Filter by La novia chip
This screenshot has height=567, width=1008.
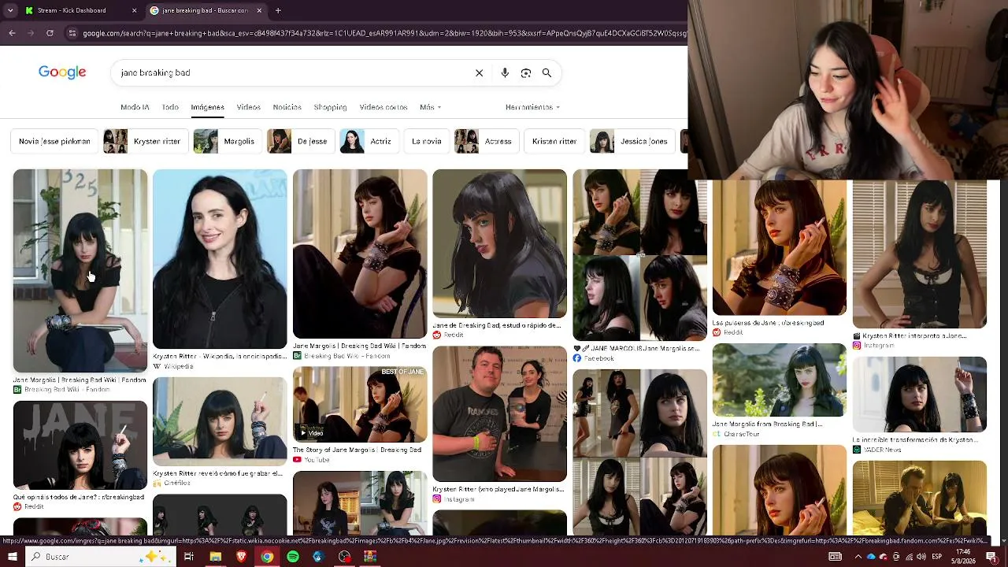(426, 142)
